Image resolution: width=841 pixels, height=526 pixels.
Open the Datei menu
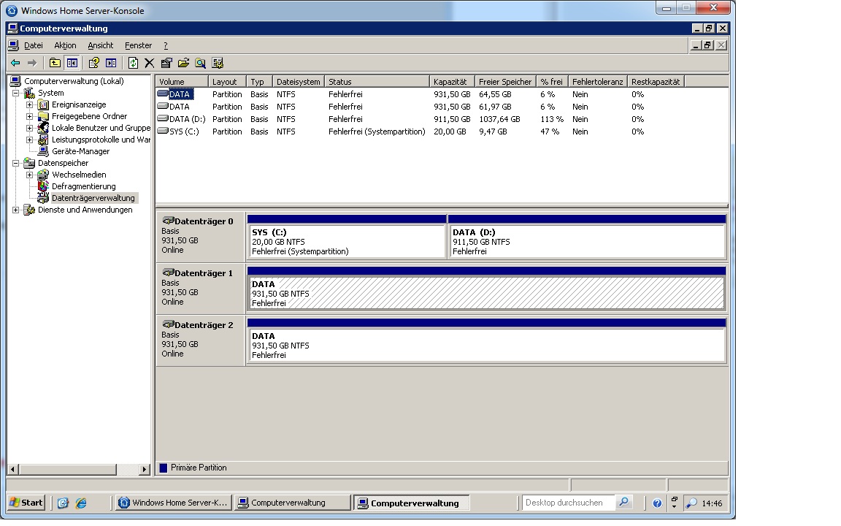click(x=34, y=45)
